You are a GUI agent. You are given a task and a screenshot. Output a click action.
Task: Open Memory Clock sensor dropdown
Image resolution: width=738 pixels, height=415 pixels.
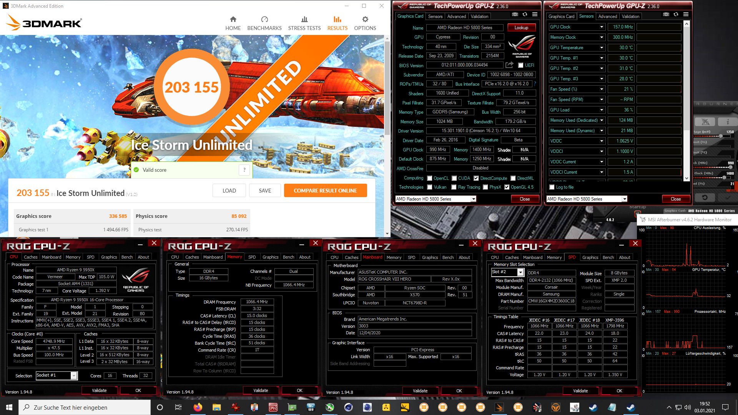[x=602, y=37]
